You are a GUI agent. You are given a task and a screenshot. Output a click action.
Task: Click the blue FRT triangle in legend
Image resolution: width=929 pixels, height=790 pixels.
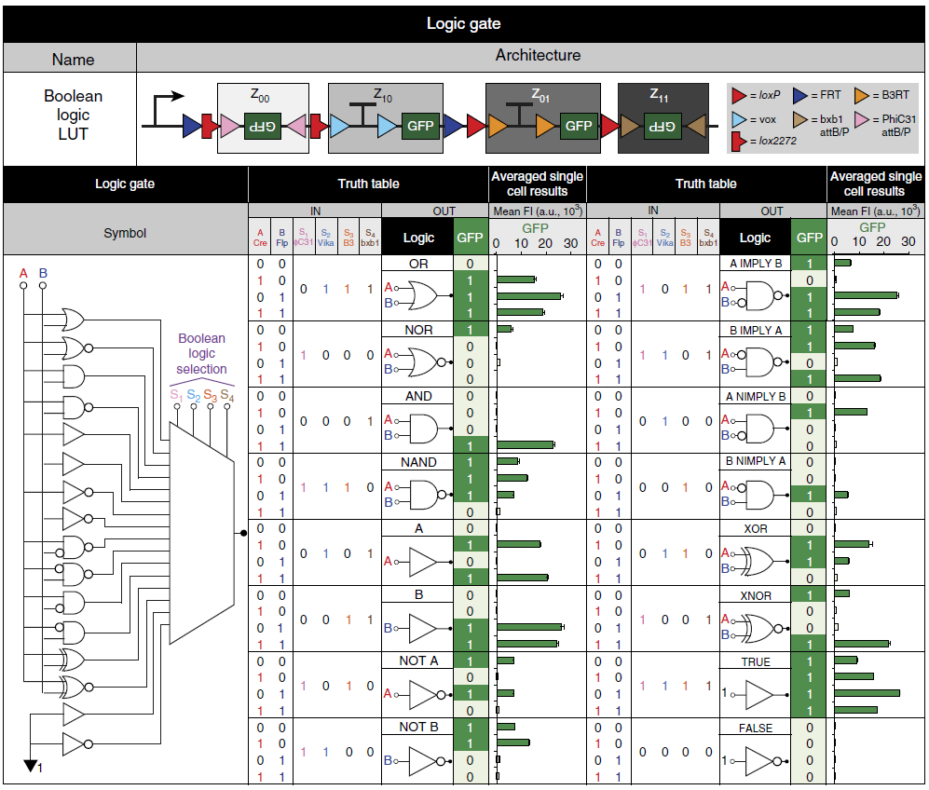[x=799, y=95]
